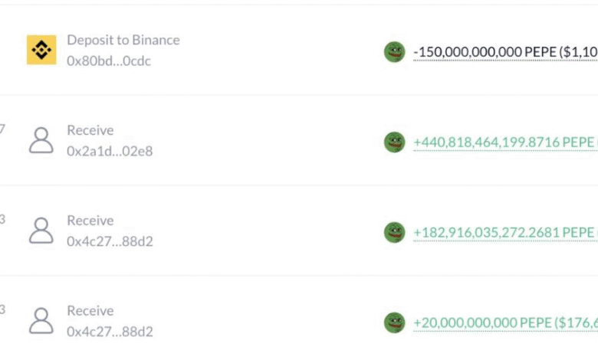Select the 0x2a1d...02e8 sender address
This screenshot has width=598, height=360.
pyautogui.click(x=110, y=151)
